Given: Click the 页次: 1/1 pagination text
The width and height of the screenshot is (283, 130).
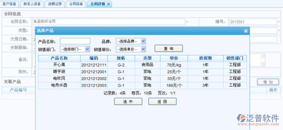Looking at the screenshot, I should [167, 93].
